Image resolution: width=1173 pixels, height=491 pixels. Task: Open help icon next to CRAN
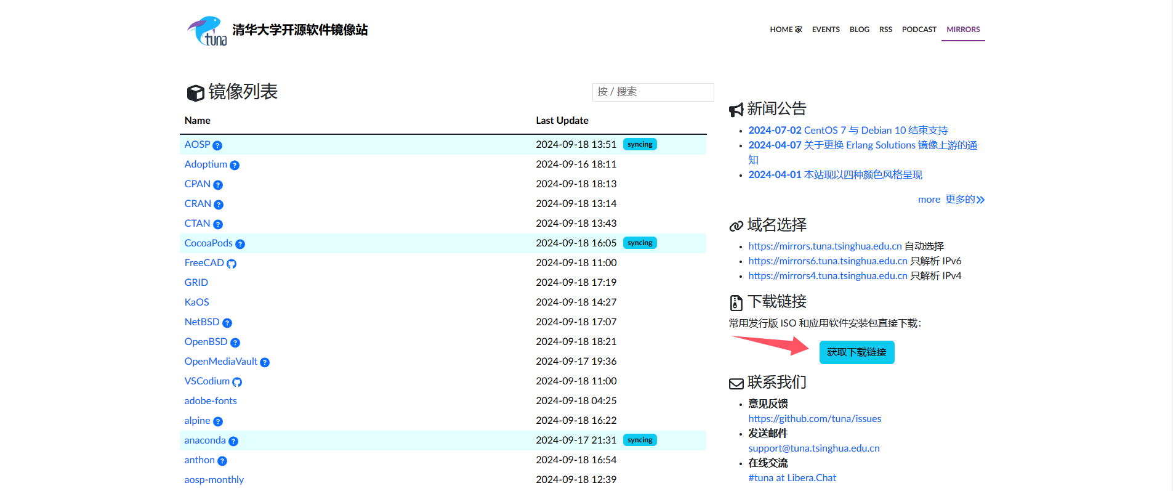[219, 205]
